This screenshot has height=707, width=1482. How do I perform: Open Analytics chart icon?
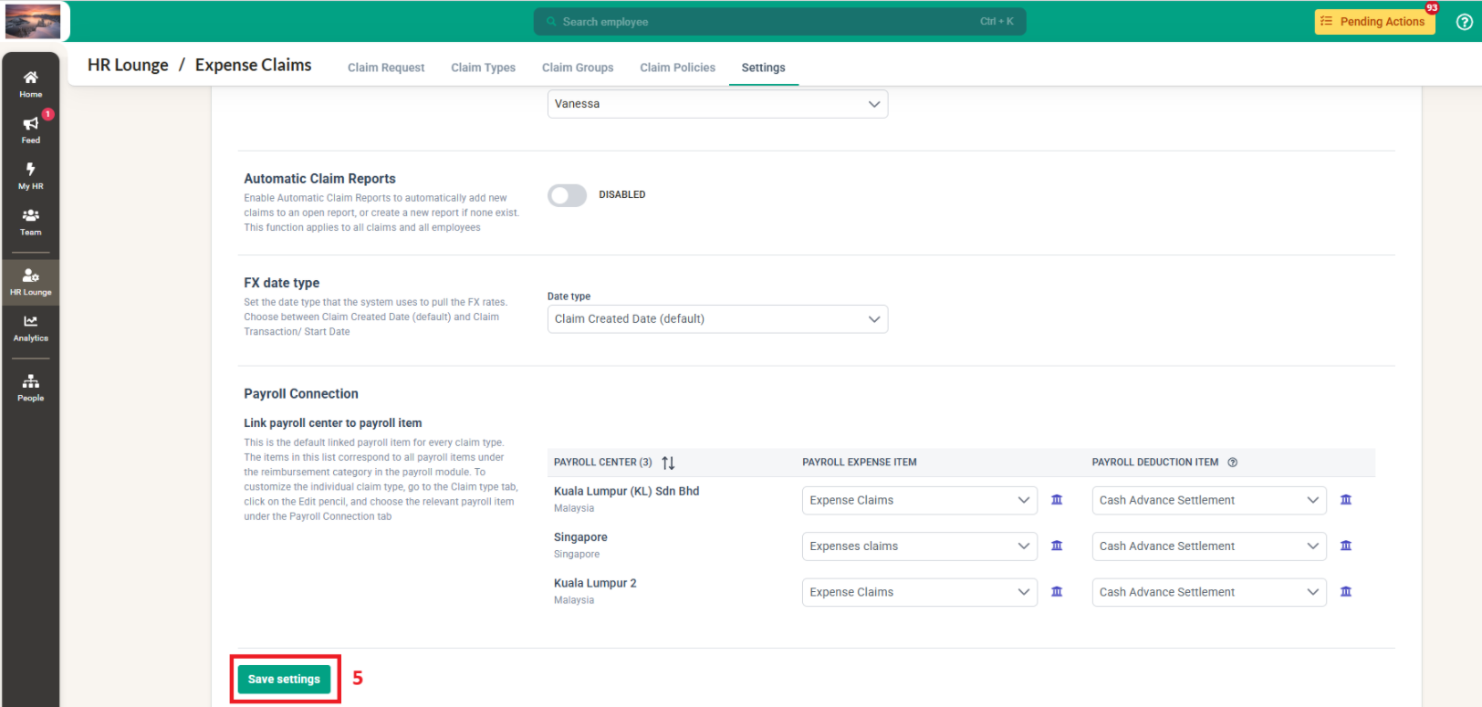coord(31,321)
